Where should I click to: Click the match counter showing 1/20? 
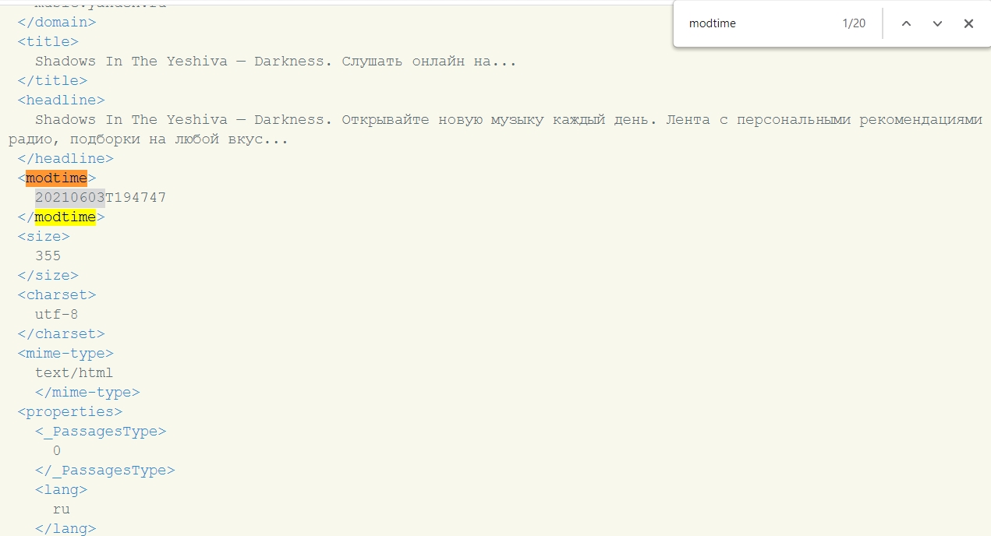(x=853, y=23)
